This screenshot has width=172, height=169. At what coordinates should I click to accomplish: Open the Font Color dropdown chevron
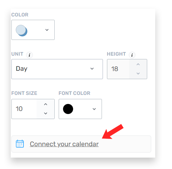pos(94,109)
